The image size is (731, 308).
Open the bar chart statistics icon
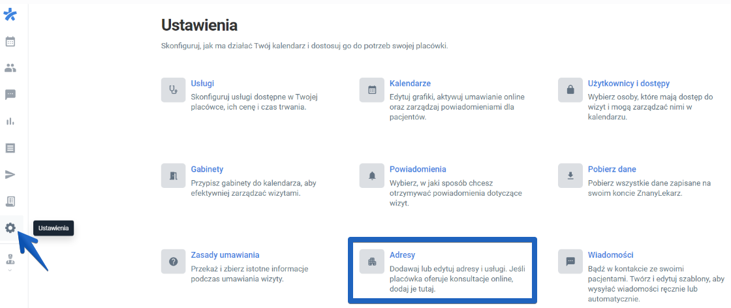pyautogui.click(x=10, y=121)
